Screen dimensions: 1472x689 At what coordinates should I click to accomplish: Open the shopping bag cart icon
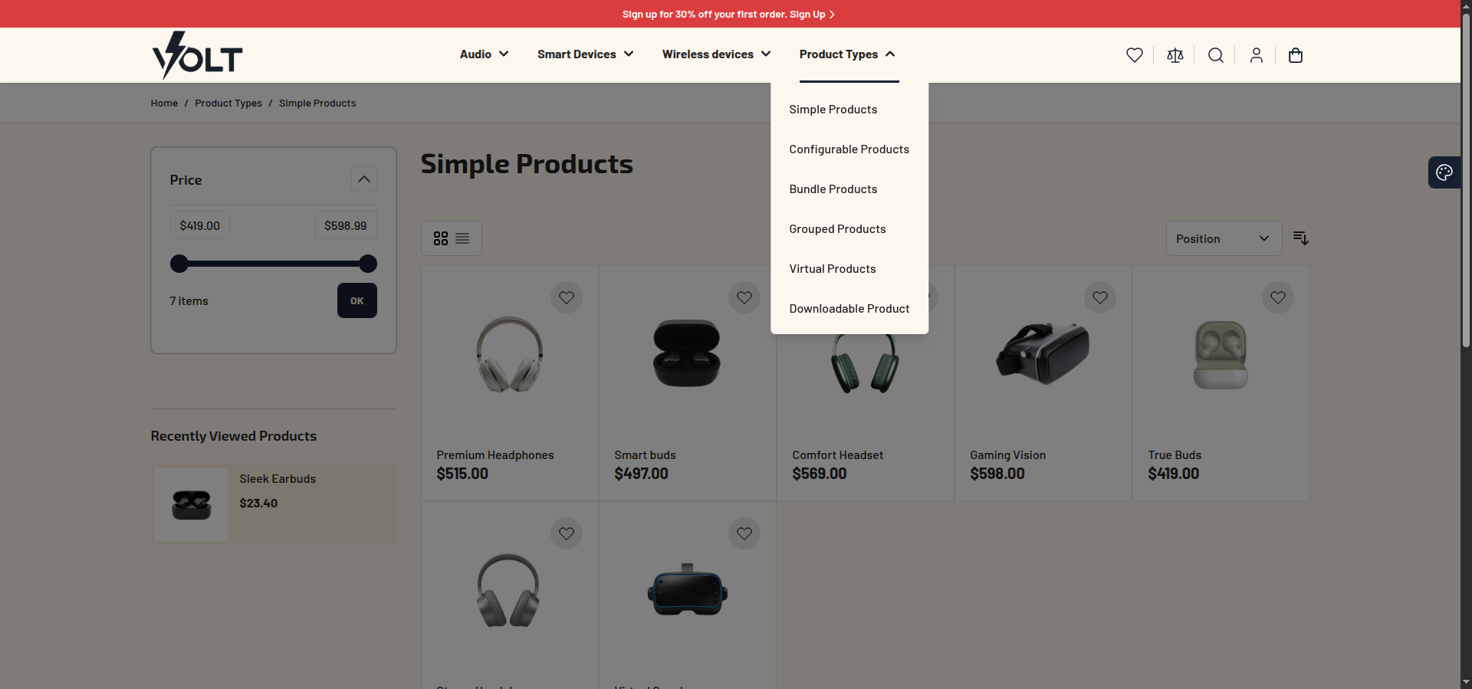point(1296,55)
